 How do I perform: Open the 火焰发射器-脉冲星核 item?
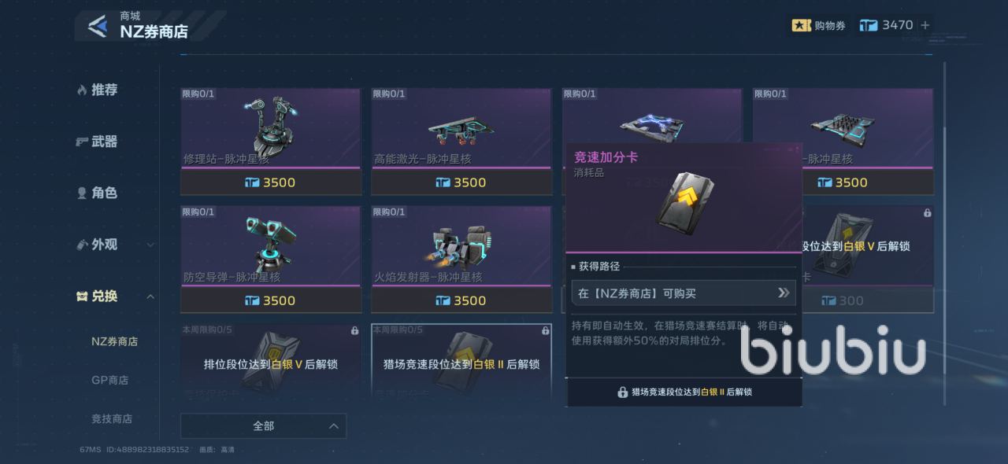click(x=461, y=245)
